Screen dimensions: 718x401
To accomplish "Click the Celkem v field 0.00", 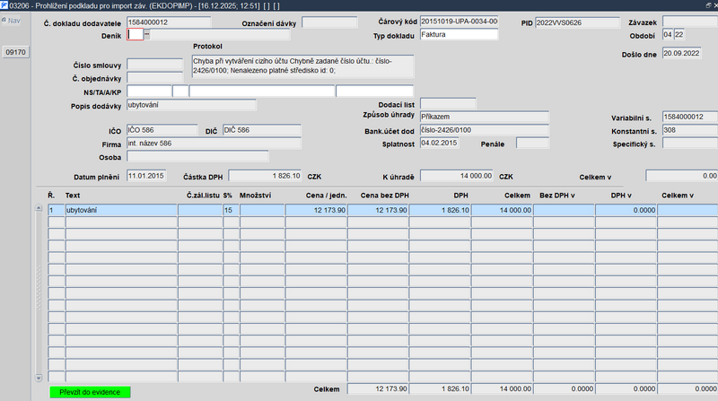I will coord(682,176).
